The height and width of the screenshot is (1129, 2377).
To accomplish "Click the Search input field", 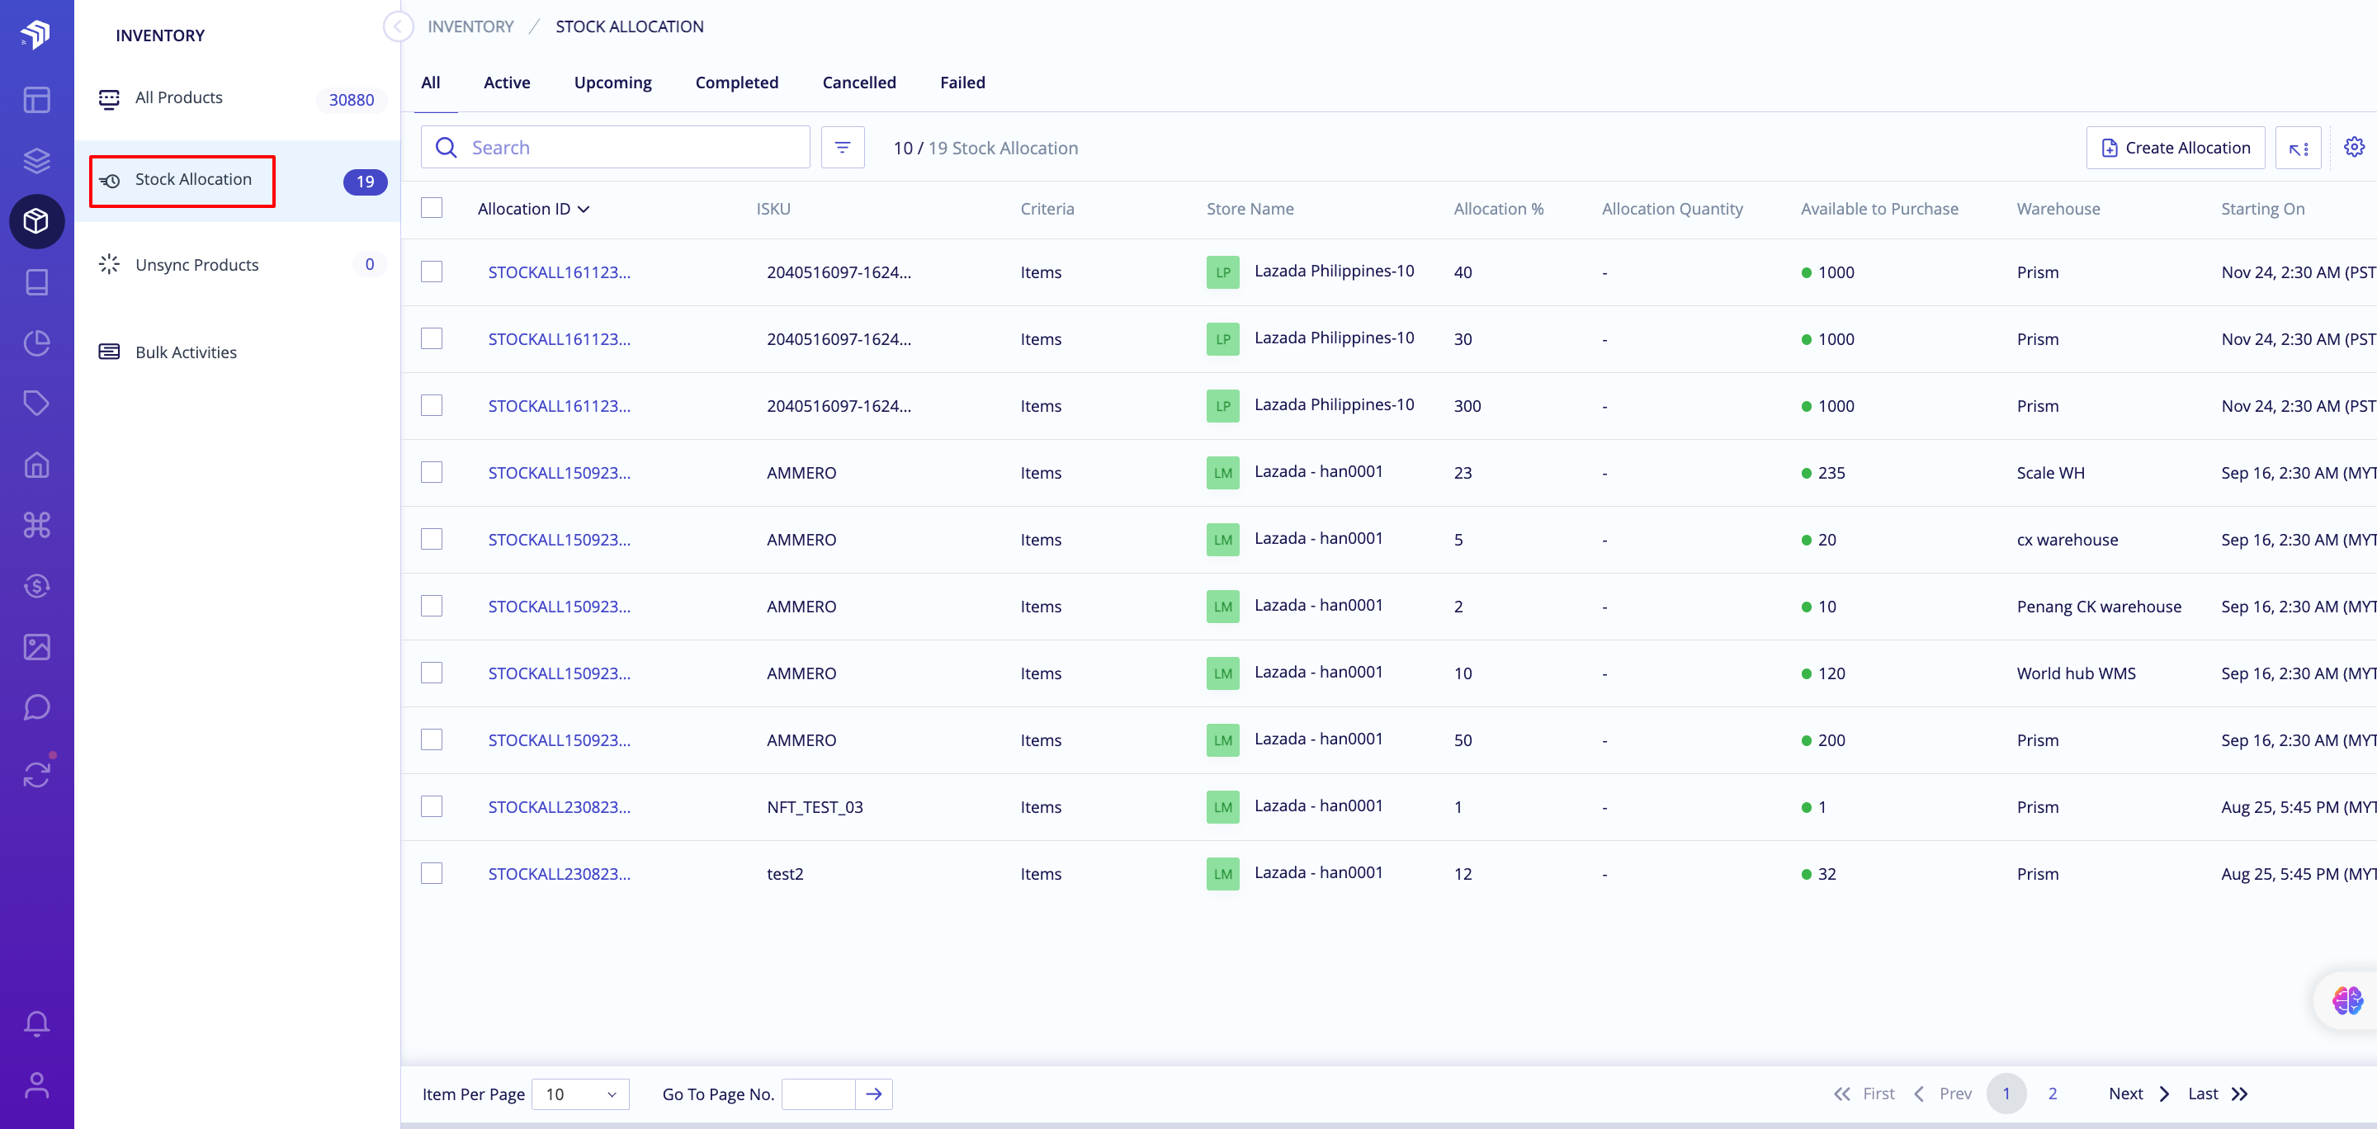I will pos(627,148).
